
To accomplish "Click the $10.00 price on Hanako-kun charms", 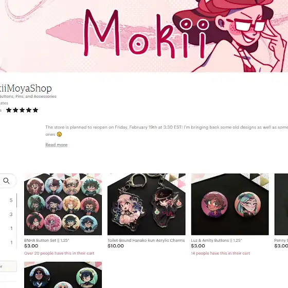I will point(116,246).
